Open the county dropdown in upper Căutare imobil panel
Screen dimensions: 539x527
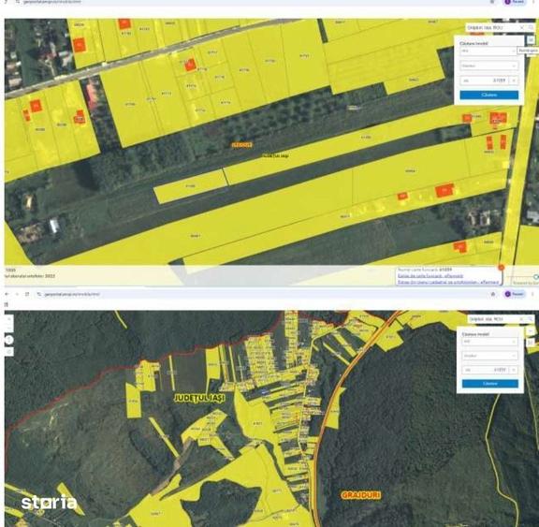[488, 51]
